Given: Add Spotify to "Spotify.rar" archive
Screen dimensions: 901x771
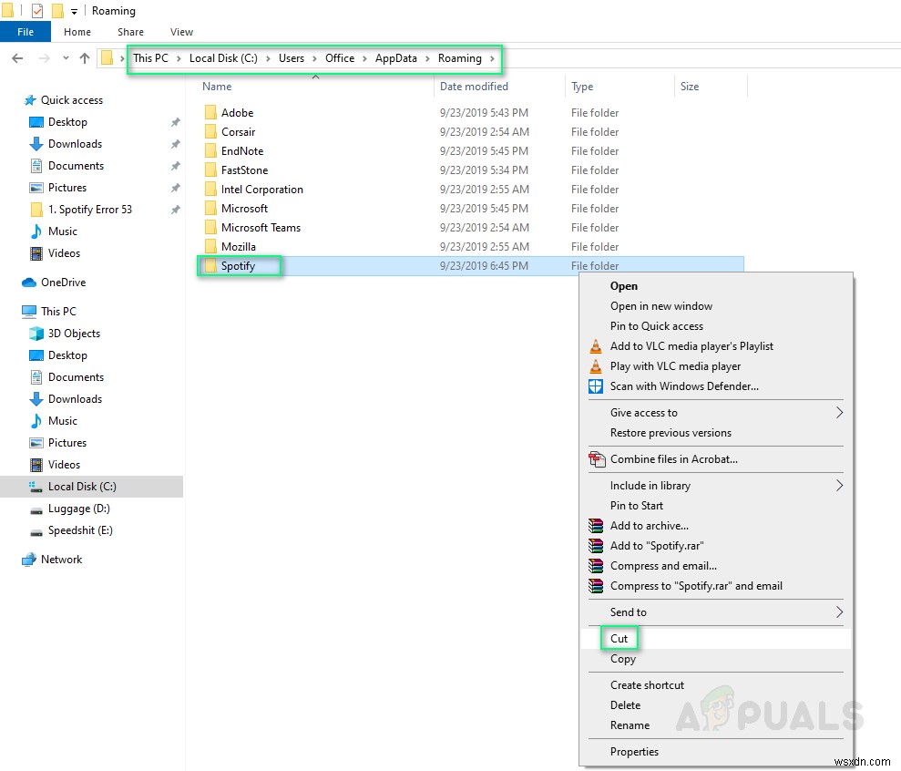Looking at the screenshot, I should [x=668, y=545].
